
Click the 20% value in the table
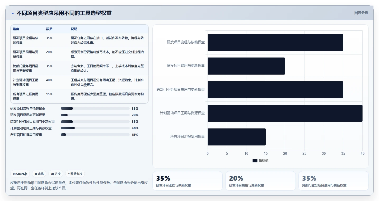click(x=49, y=52)
